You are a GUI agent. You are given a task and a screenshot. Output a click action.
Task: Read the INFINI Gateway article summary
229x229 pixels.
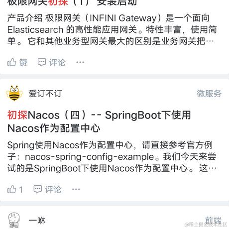(x=112, y=29)
